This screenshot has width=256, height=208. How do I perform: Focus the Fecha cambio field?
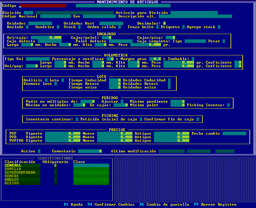point(234,133)
